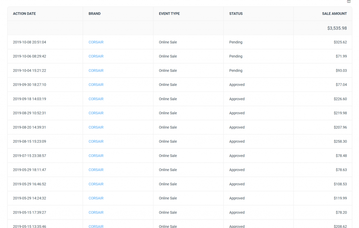Click the sale amount $71.99
The image size is (359, 228).
click(x=341, y=56)
